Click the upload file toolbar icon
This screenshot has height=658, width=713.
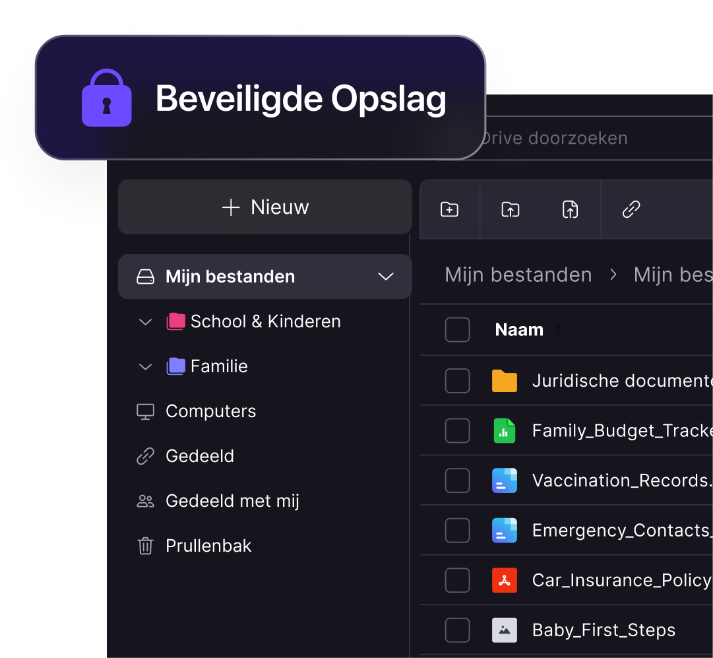click(570, 210)
